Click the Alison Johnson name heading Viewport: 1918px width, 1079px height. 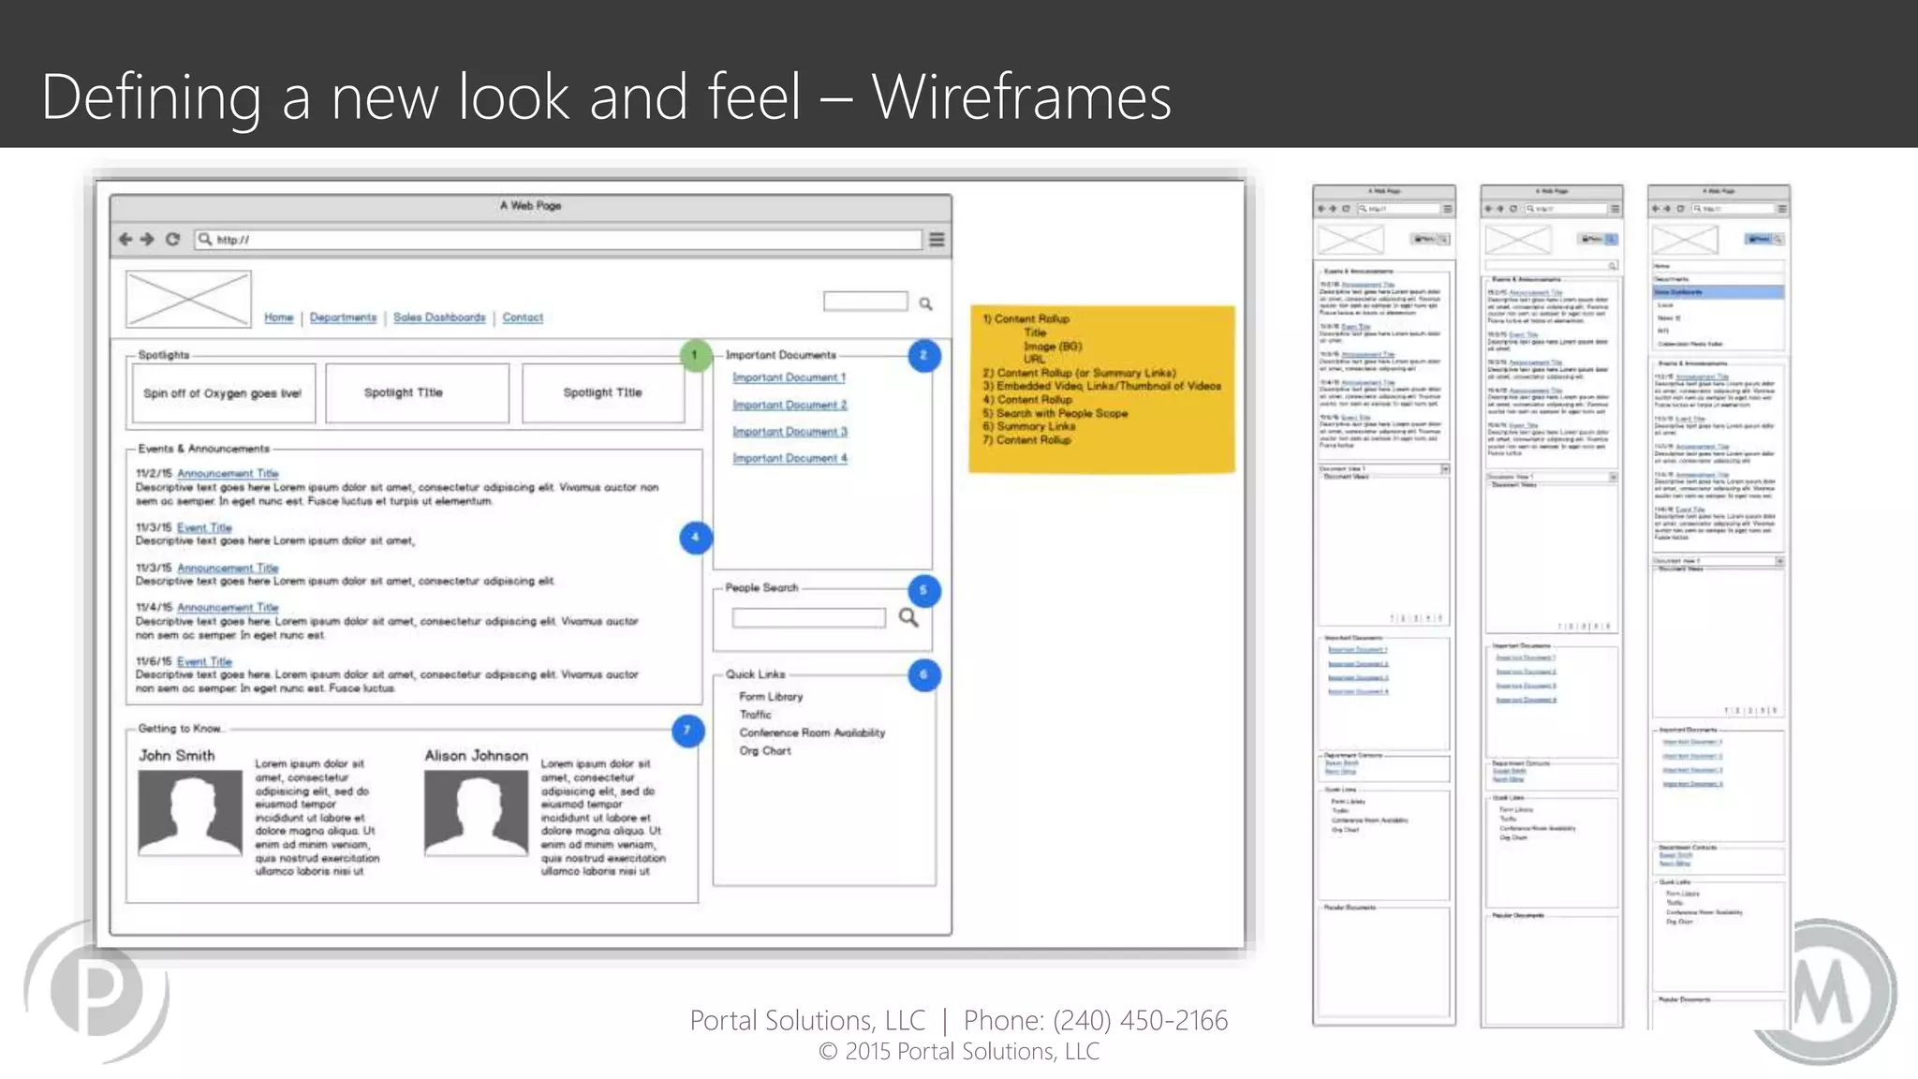click(476, 755)
